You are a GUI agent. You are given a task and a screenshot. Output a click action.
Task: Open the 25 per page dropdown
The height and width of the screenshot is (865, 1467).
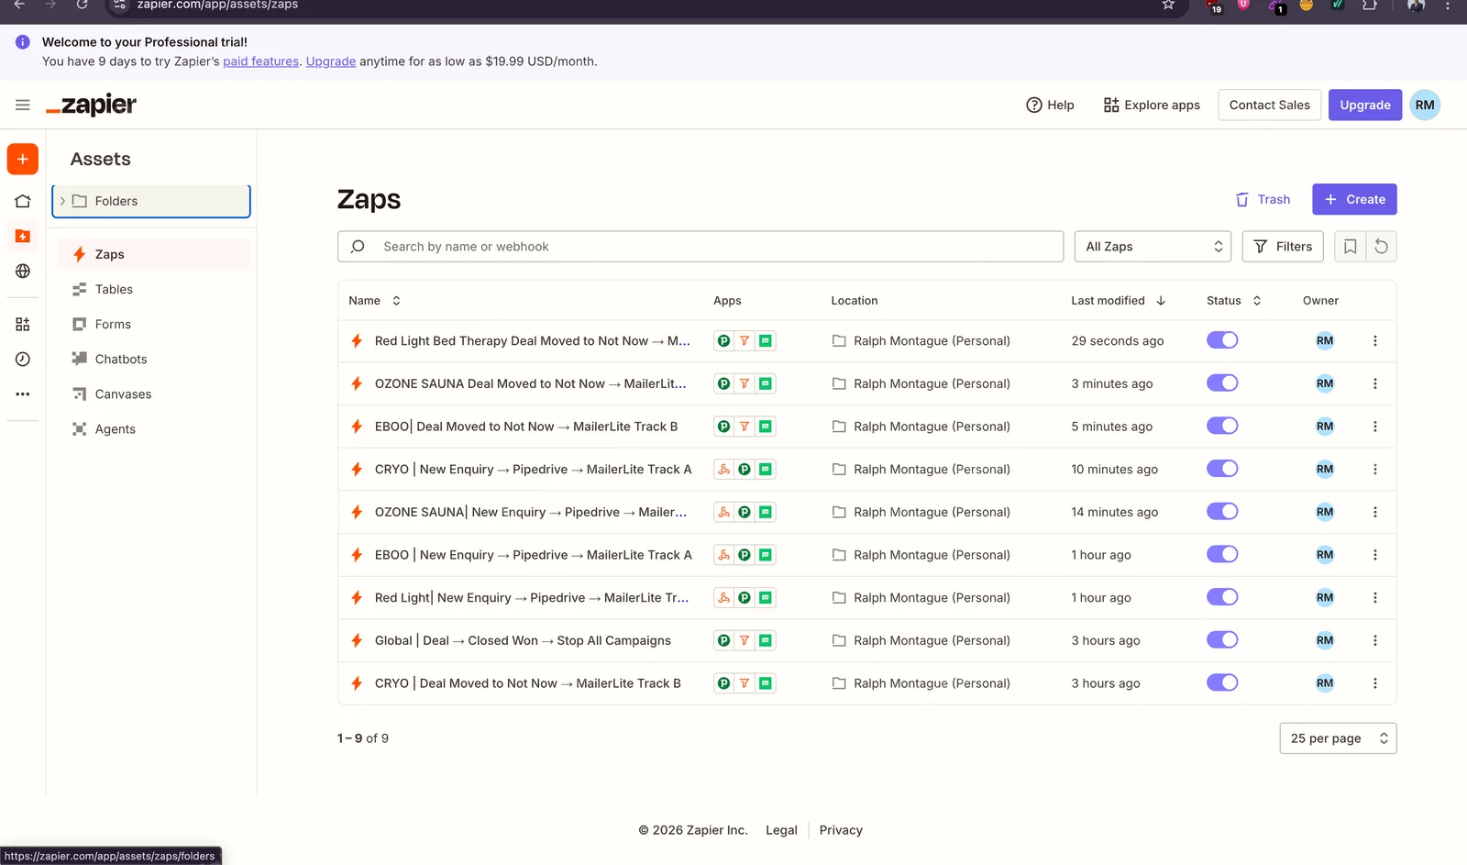(1338, 738)
